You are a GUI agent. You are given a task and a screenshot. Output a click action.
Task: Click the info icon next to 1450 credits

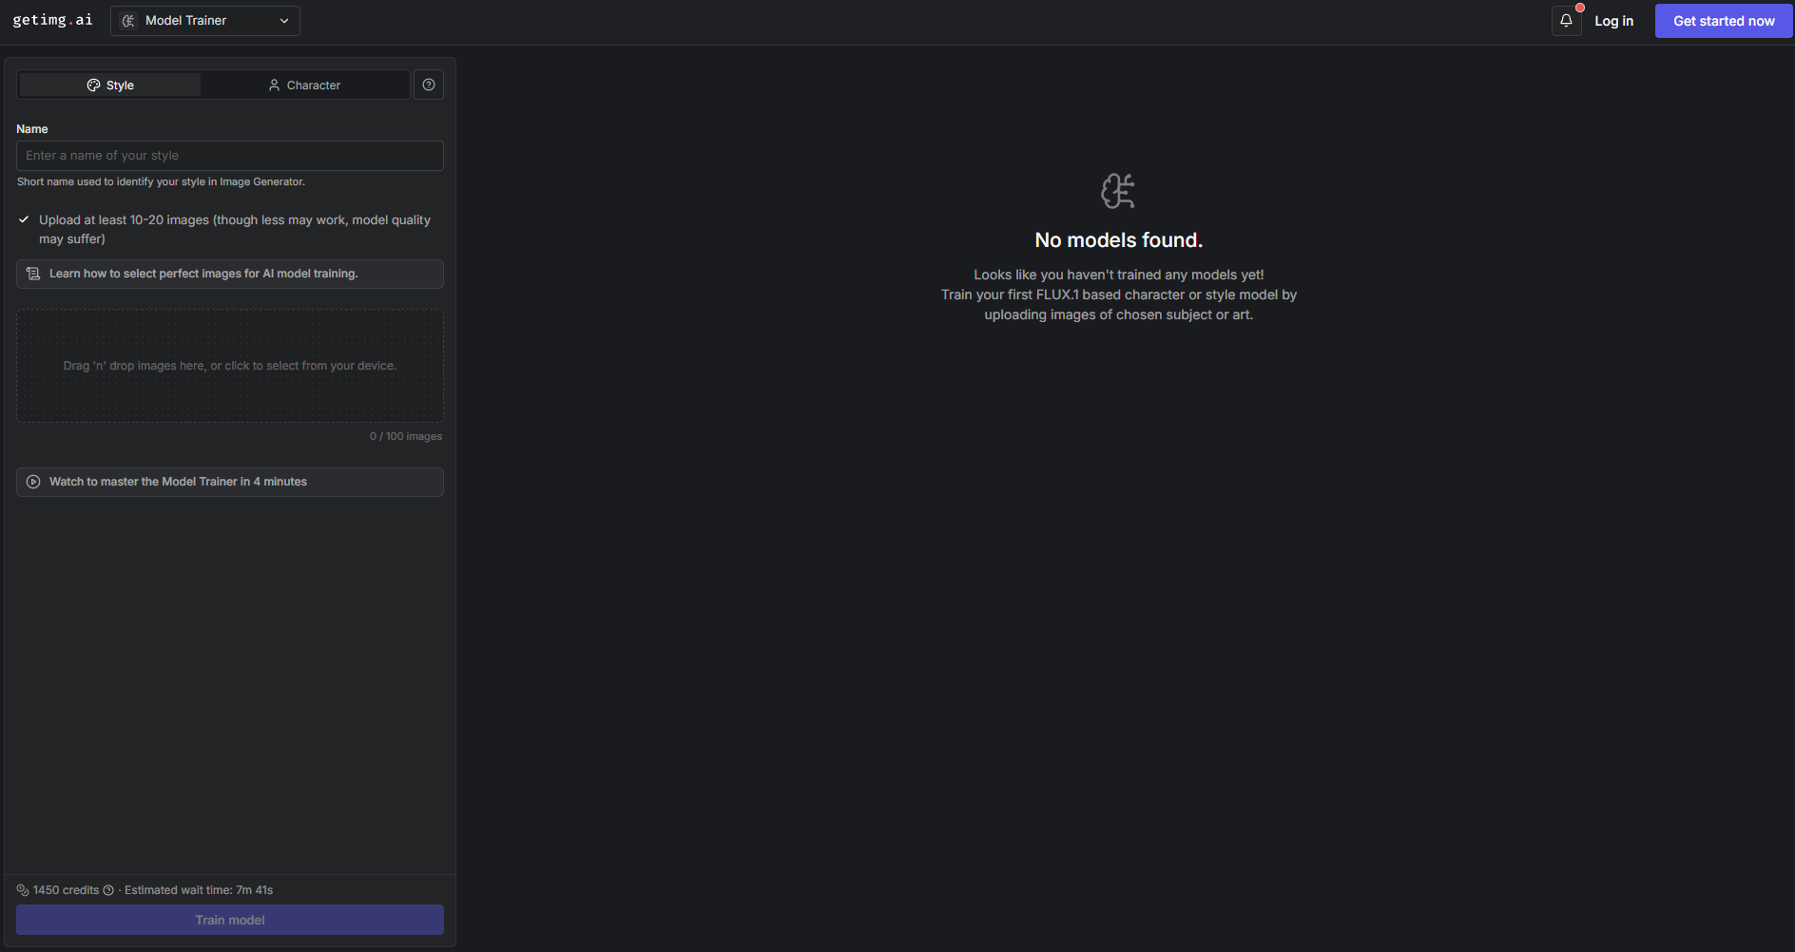pos(108,890)
